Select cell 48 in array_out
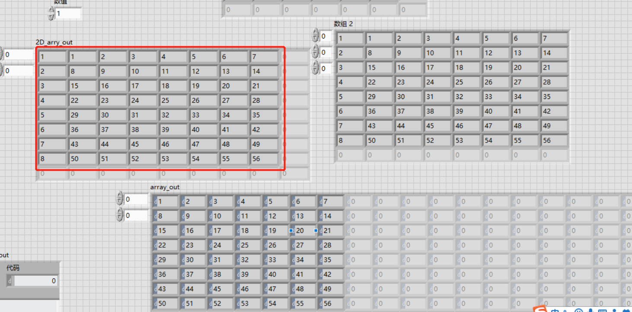 pos(303,289)
